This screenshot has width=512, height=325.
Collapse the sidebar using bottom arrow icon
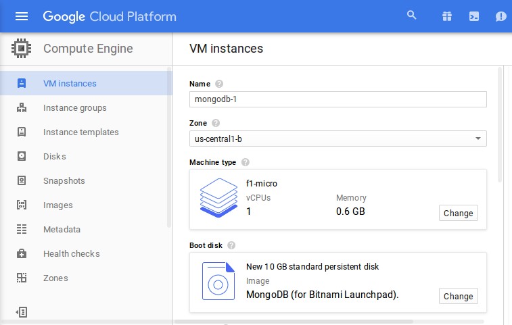pos(22,312)
